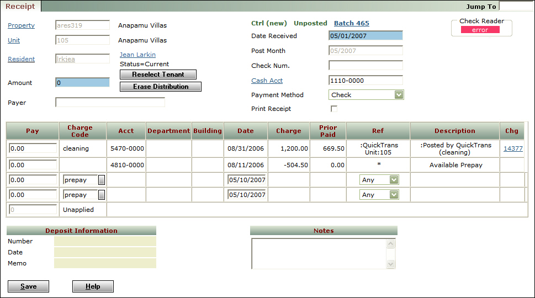The image size is (535, 298).
Task: Open charge link 14377
Action: (513, 148)
